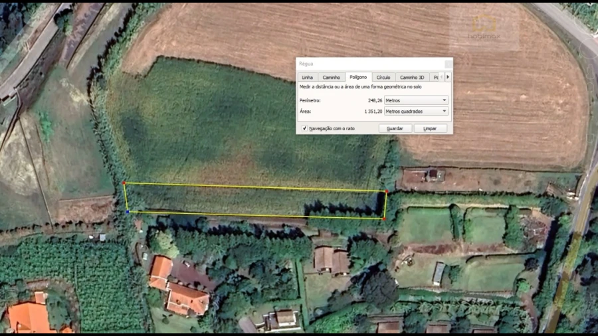
Task: Select the bottom-right red polygon vertex
Action: [384, 218]
